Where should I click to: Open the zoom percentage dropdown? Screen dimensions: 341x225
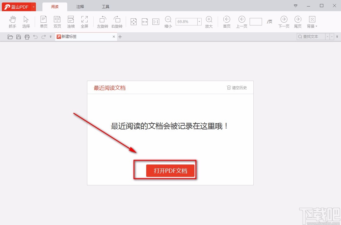coord(199,21)
